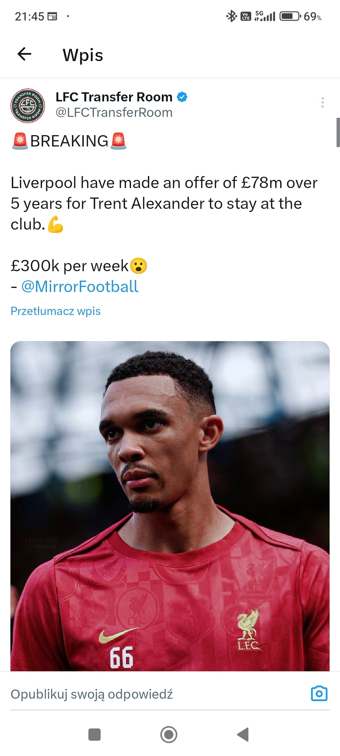
Task: Open LFC Transfer Room profile avatar
Action: tap(28, 106)
